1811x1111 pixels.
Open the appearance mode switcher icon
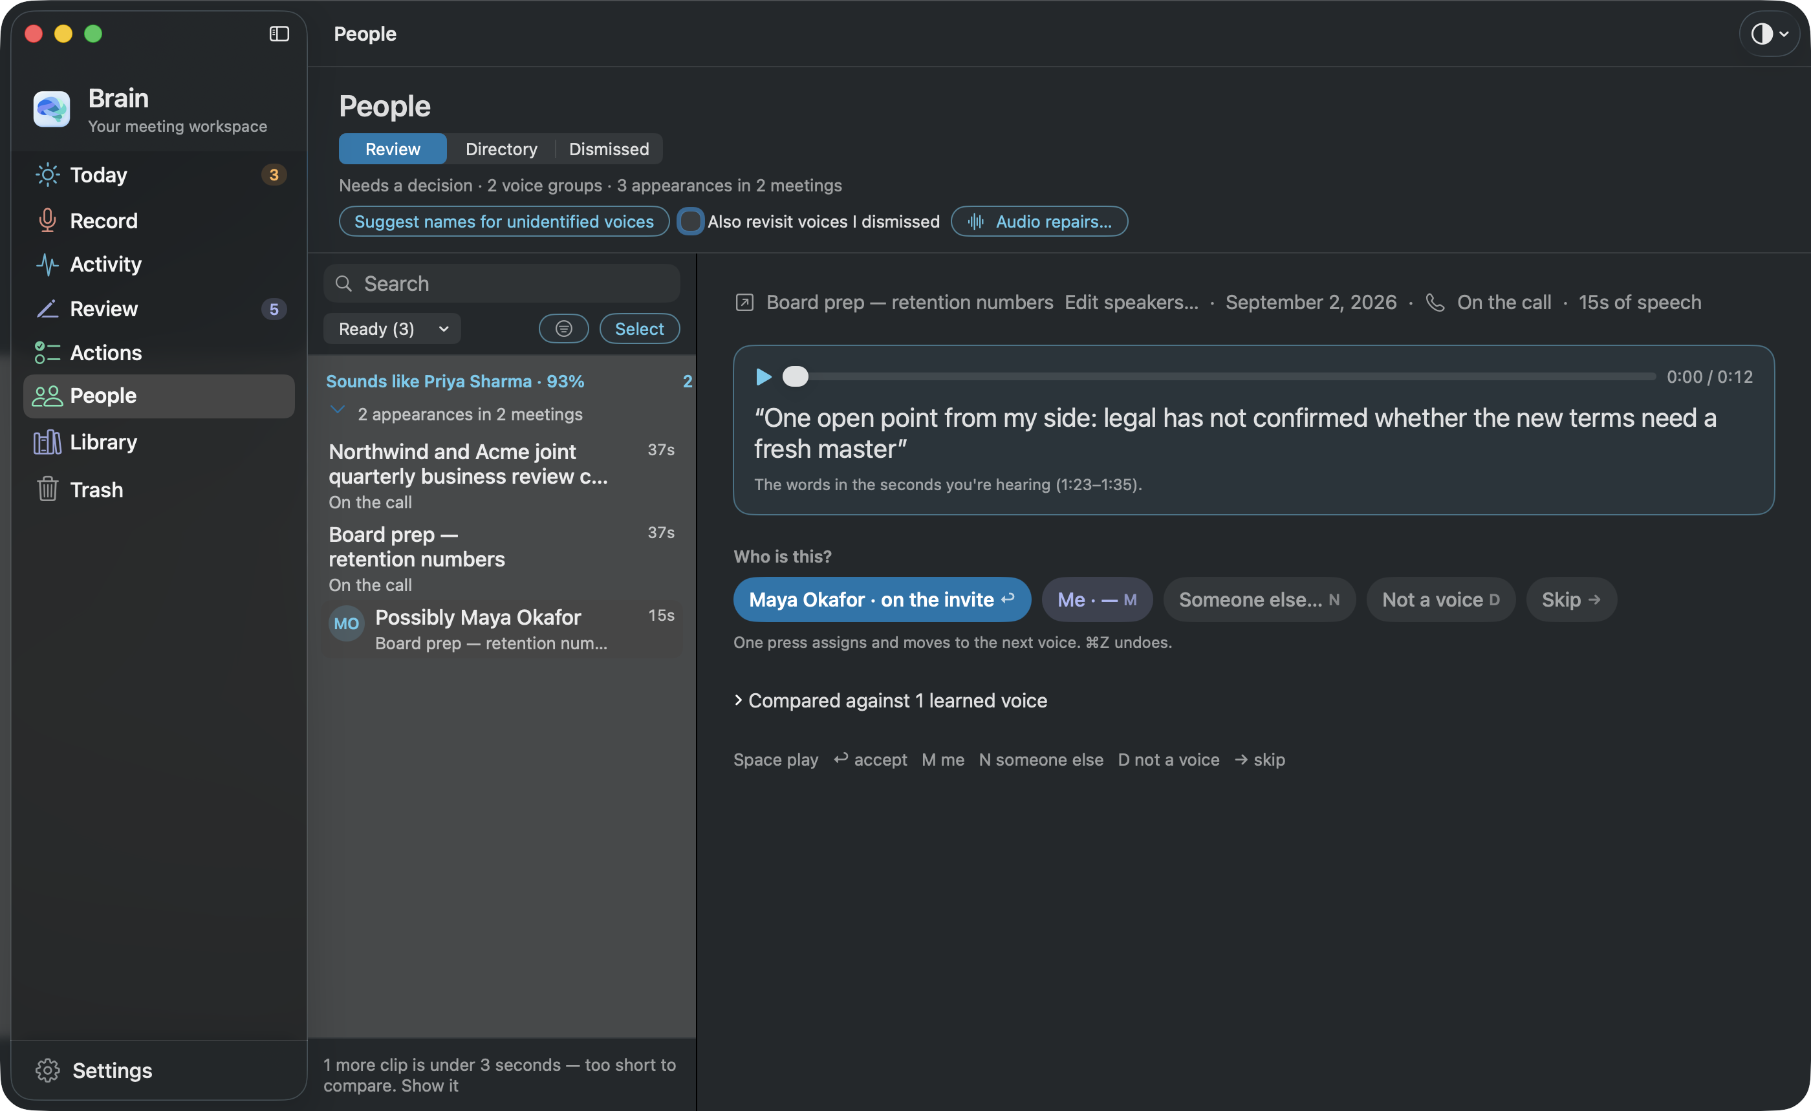1769,34
